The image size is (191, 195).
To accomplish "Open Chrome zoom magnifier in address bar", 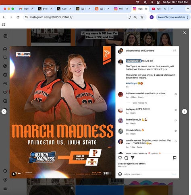I will (135, 17).
